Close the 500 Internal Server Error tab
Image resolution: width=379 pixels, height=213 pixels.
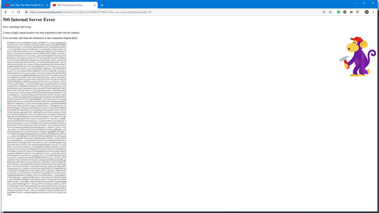click(94, 5)
